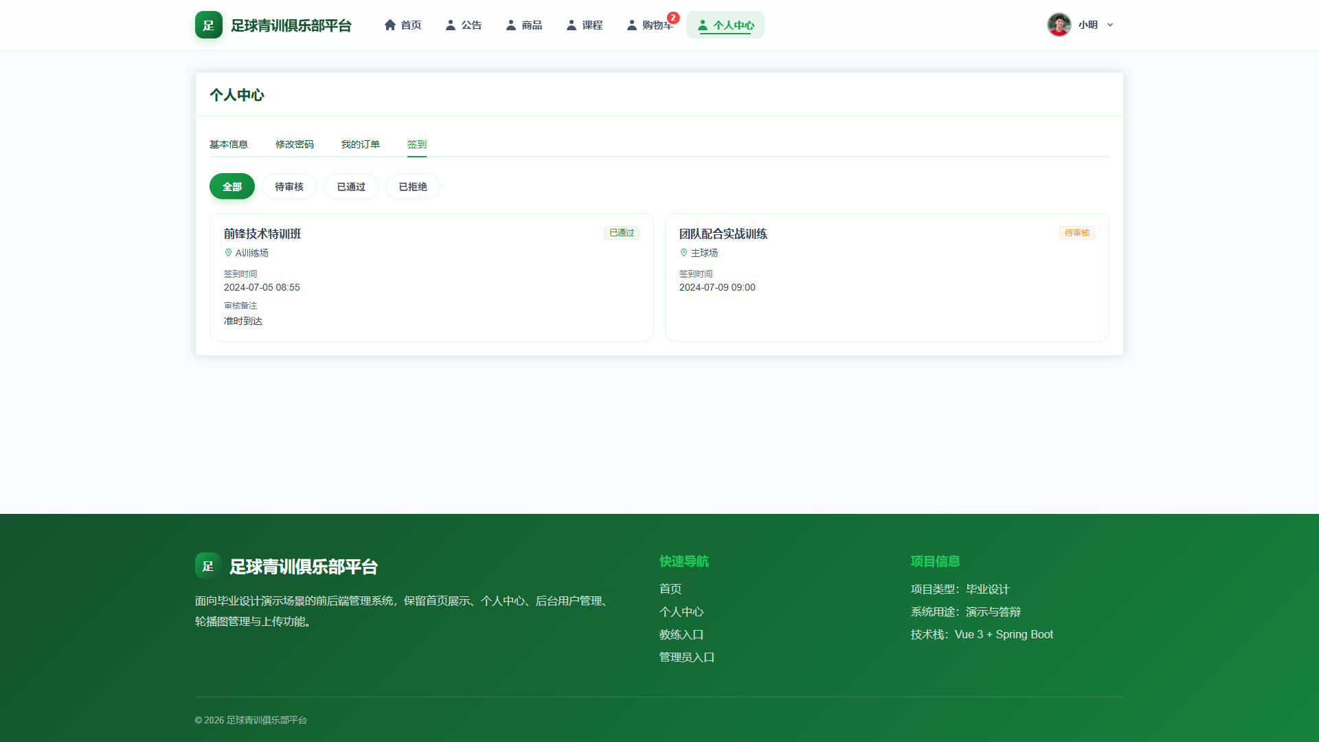
Task: Filter check-ins by 已拒绝
Action: 413,186
